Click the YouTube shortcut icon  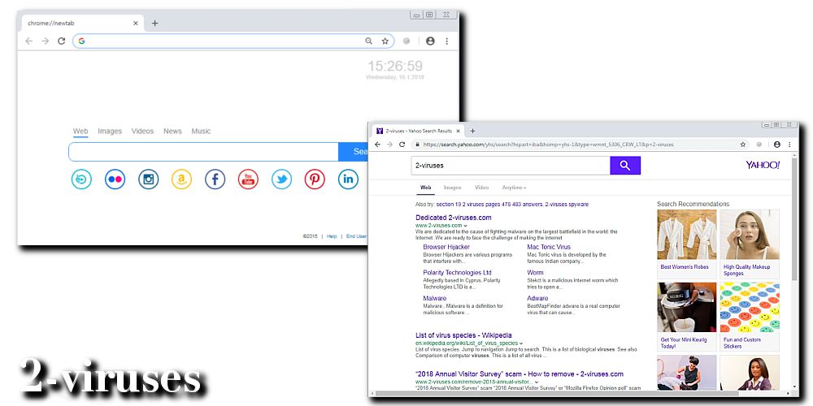point(248,179)
